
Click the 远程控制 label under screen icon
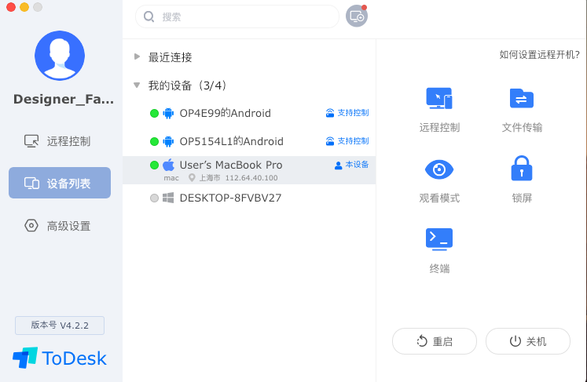tap(439, 127)
